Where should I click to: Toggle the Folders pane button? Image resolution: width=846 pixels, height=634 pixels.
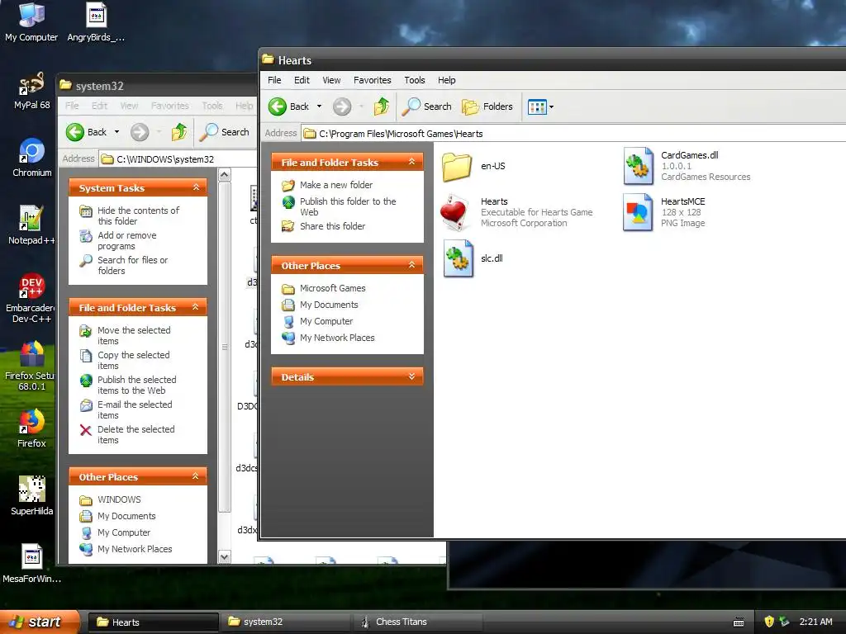click(x=487, y=106)
